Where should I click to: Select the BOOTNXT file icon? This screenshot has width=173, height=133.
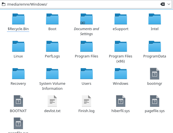[x=18, y=101]
